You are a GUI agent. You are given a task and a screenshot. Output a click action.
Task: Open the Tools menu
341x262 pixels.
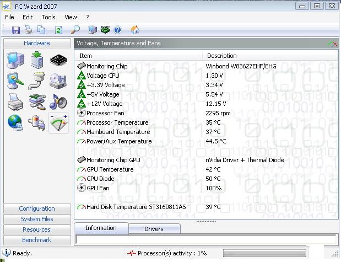[48, 17]
